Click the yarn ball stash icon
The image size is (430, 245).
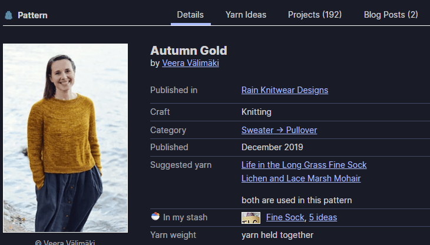(156, 217)
